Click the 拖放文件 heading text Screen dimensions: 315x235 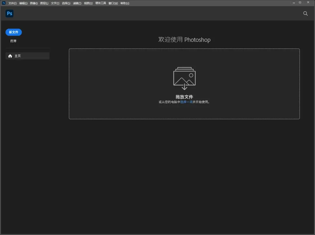[184, 97]
